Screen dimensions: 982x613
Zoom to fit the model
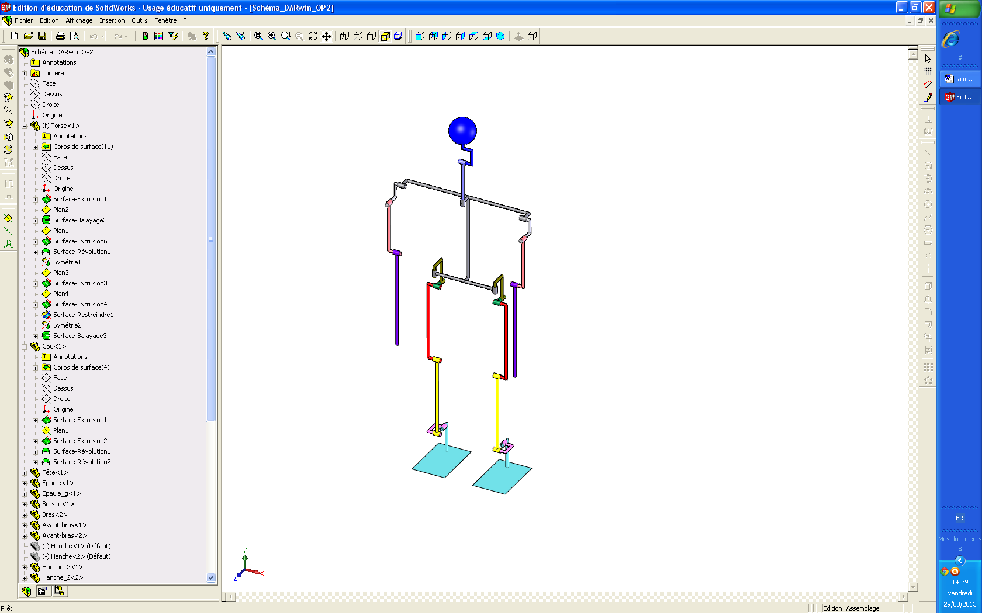258,36
